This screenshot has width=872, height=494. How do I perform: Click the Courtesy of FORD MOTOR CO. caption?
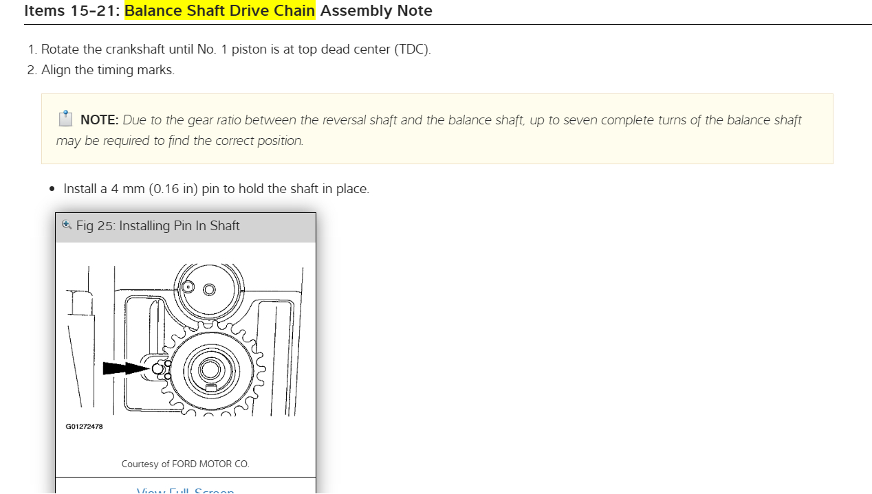(185, 464)
